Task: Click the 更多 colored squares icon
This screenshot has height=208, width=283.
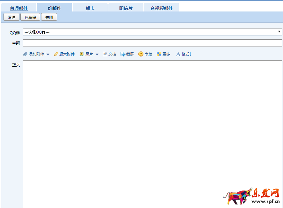Action: pyautogui.click(x=159, y=54)
